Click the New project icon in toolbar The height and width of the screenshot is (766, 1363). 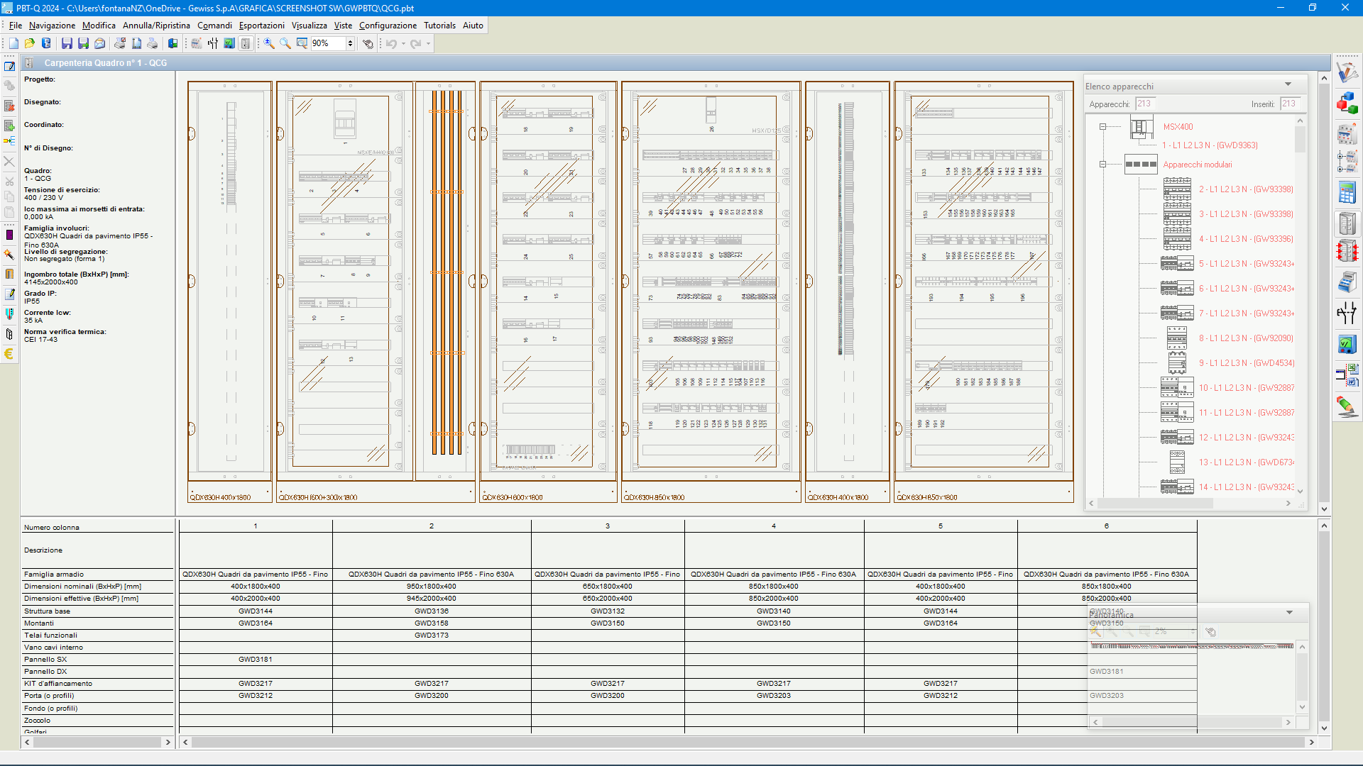click(13, 44)
